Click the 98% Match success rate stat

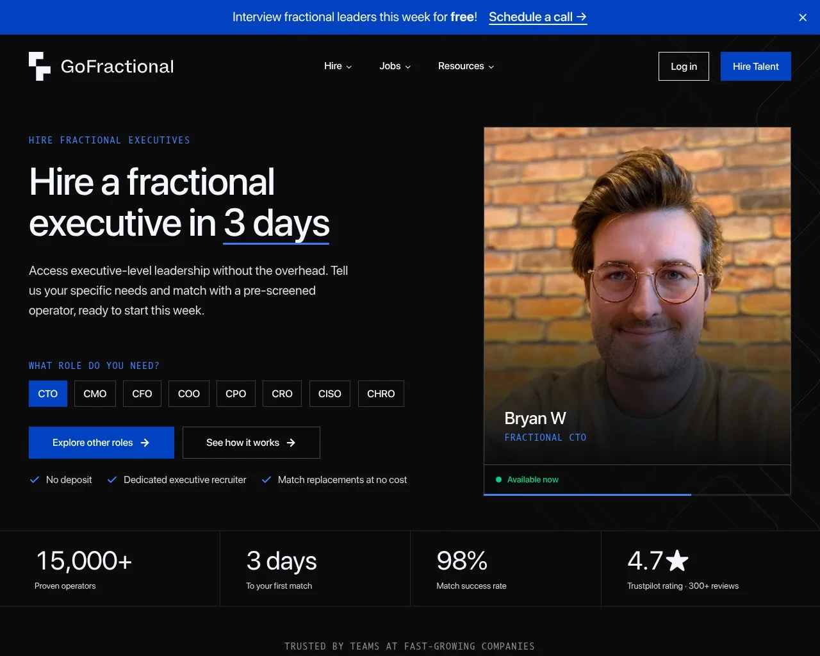[x=471, y=569]
